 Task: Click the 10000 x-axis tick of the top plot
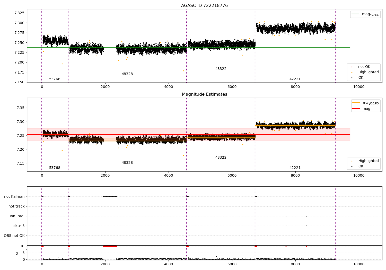359,87
